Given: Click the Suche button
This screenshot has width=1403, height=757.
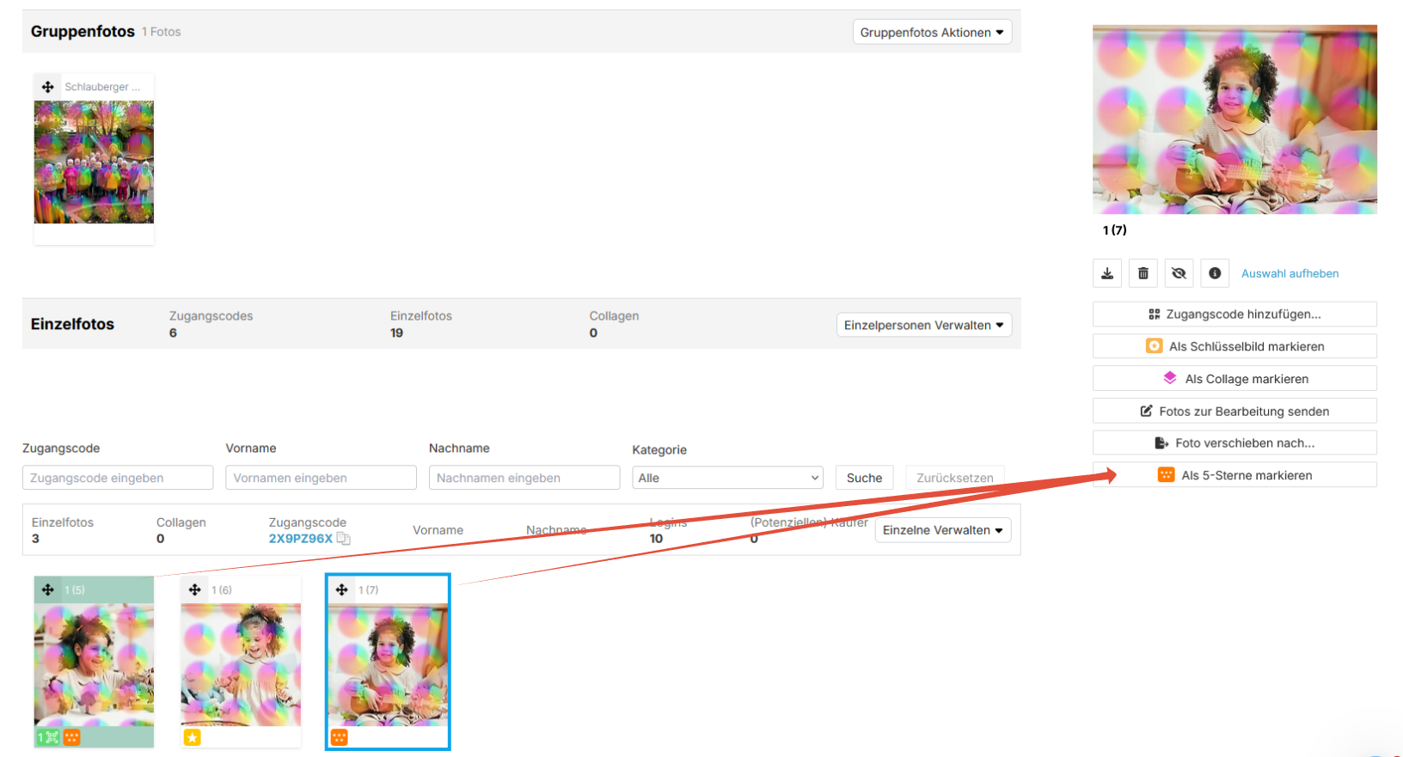Looking at the screenshot, I should [864, 478].
